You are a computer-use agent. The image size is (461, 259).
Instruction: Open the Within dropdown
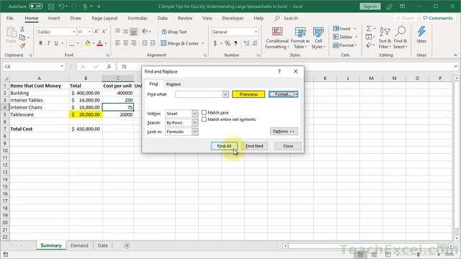(x=195, y=114)
